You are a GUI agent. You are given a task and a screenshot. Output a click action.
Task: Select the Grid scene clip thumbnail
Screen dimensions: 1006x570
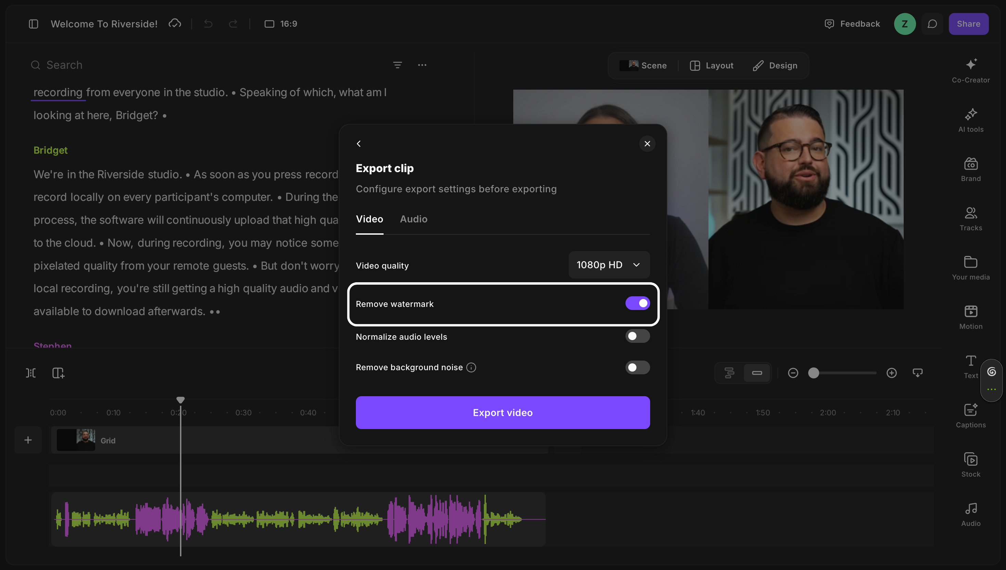(76, 440)
